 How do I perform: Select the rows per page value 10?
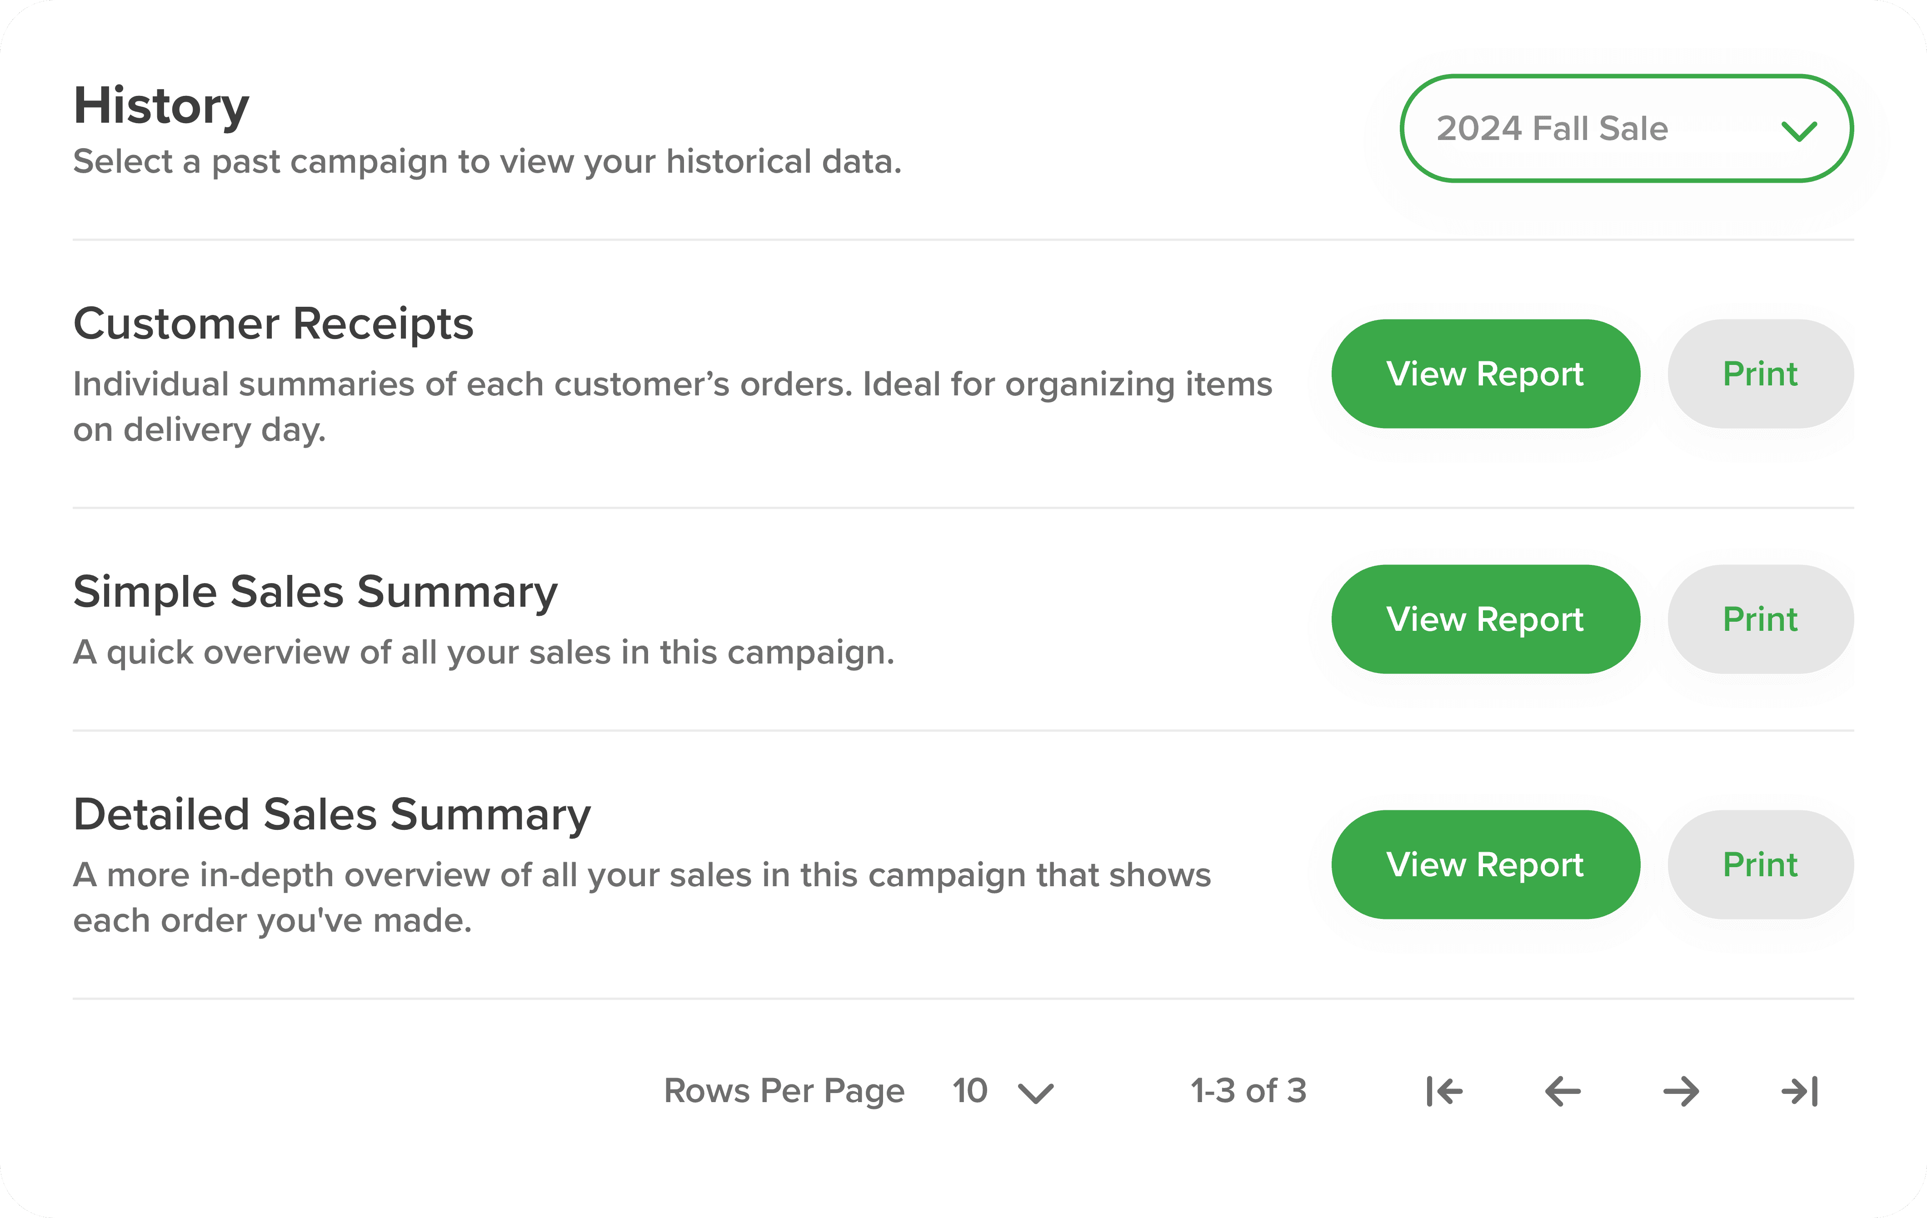point(970,1091)
